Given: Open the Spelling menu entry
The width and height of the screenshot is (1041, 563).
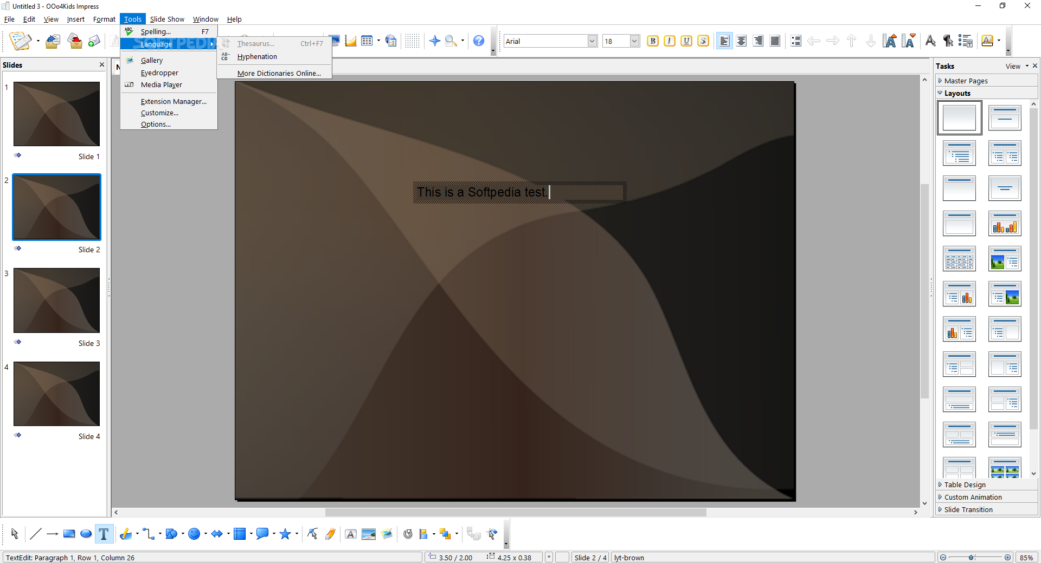Looking at the screenshot, I should [x=169, y=31].
